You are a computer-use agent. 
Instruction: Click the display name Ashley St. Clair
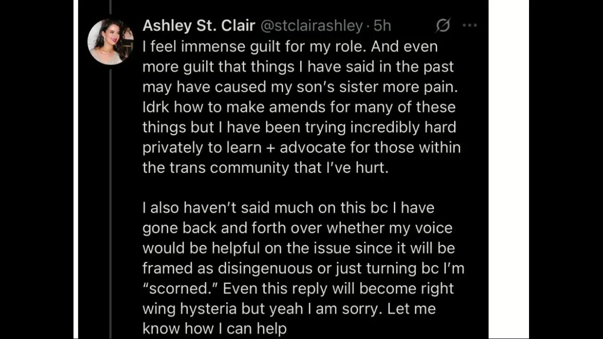point(199,25)
